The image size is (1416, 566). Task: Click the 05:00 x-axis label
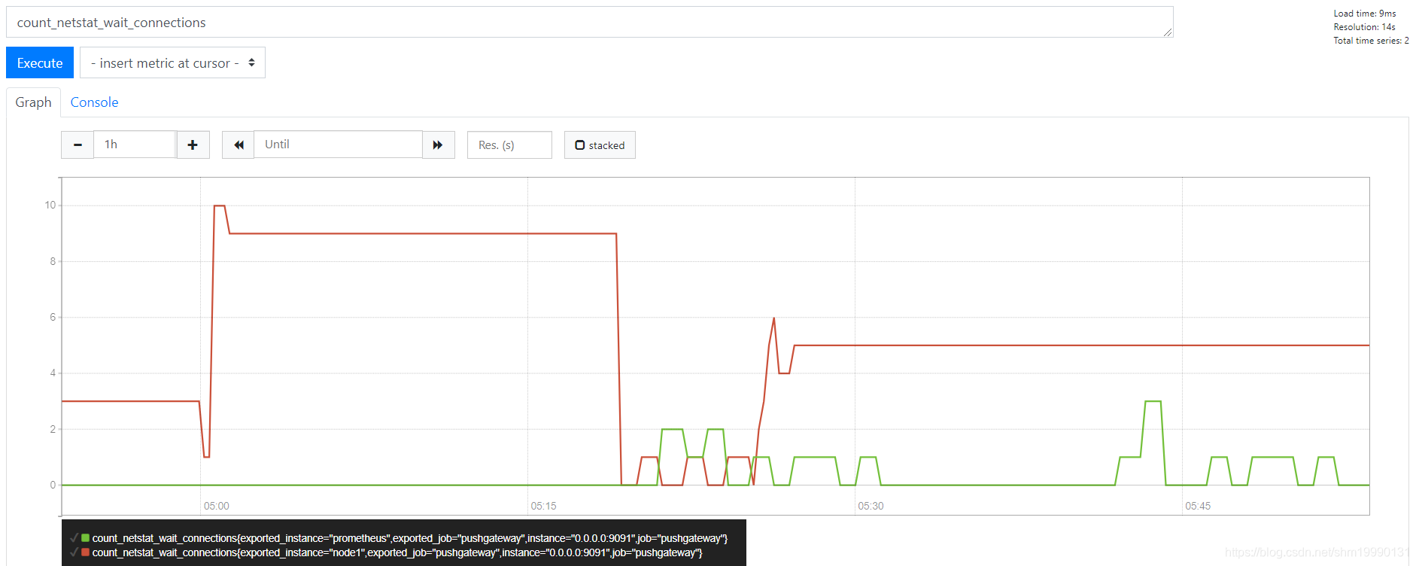217,506
